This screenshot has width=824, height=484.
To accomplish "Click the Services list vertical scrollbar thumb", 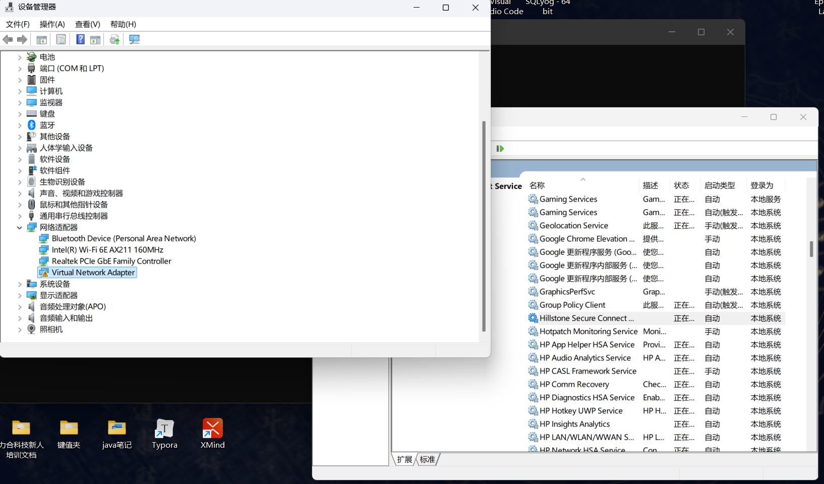I will (811, 249).
